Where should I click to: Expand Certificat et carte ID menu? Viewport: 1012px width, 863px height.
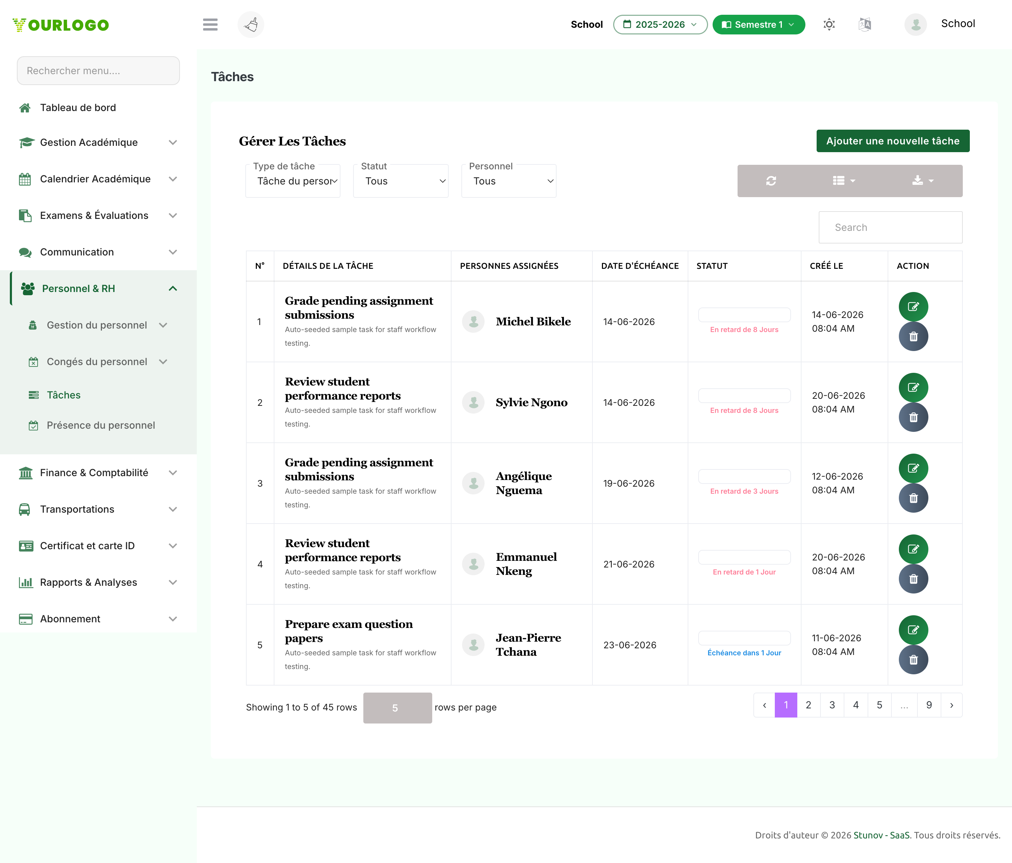tap(98, 546)
